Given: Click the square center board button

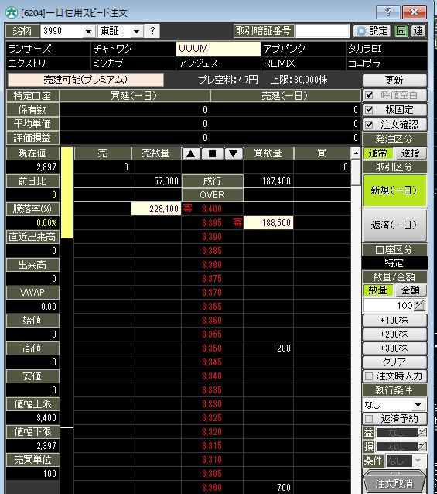Looking at the screenshot, I should (212, 153).
